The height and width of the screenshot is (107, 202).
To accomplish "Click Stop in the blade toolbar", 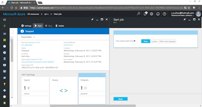I will [x=49, y=26].
